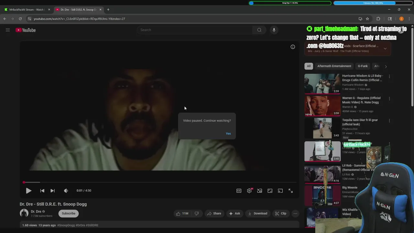This screenshot has height=233, width=414.
Task: Open more actions ellipsis under video
Action: 295,214
